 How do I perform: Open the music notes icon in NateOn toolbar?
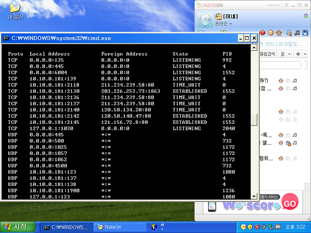click(x=297, y=33)
